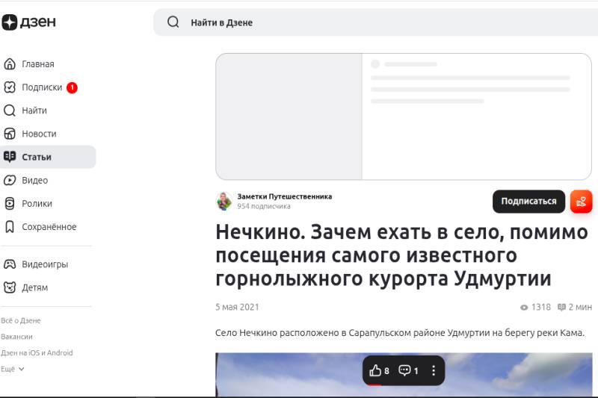
Task: Open the Новости section
Action: click(x=39, y=134)
